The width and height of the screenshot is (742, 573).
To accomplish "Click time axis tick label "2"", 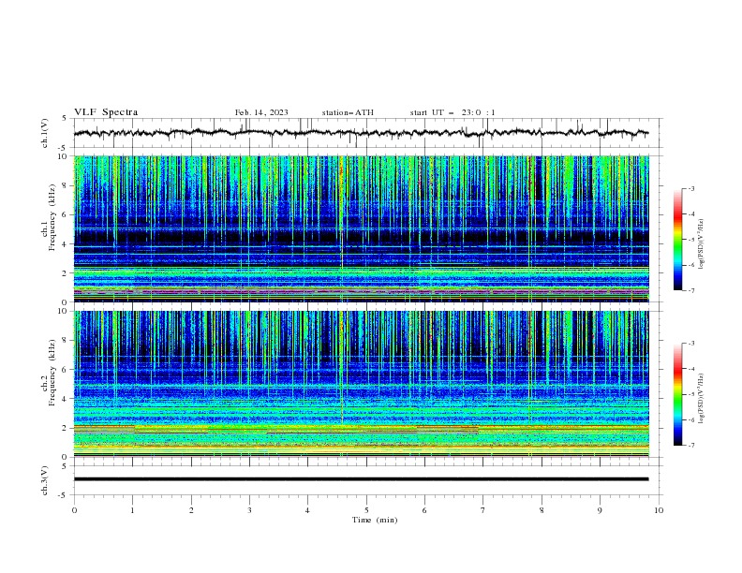I will tap(191, 510).
